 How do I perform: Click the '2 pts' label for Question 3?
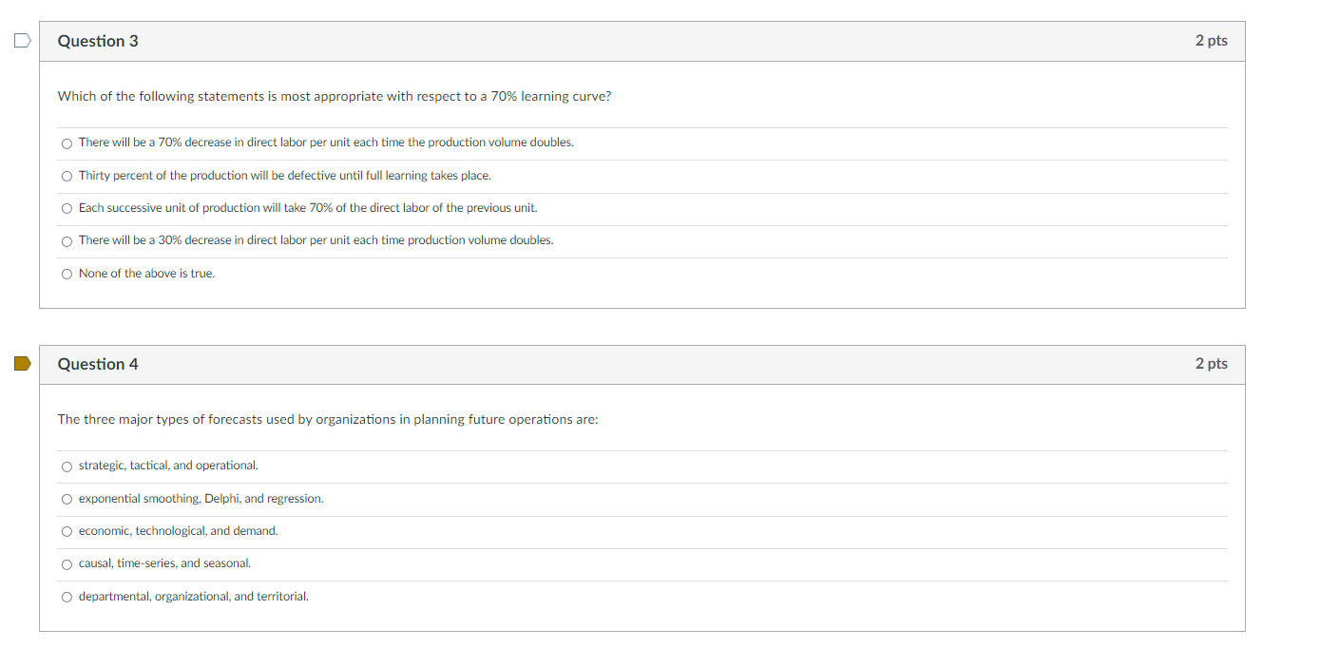1211,41
